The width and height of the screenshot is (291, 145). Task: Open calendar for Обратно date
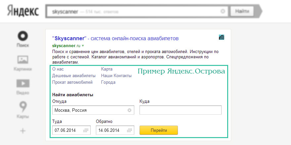coord(129,130)
